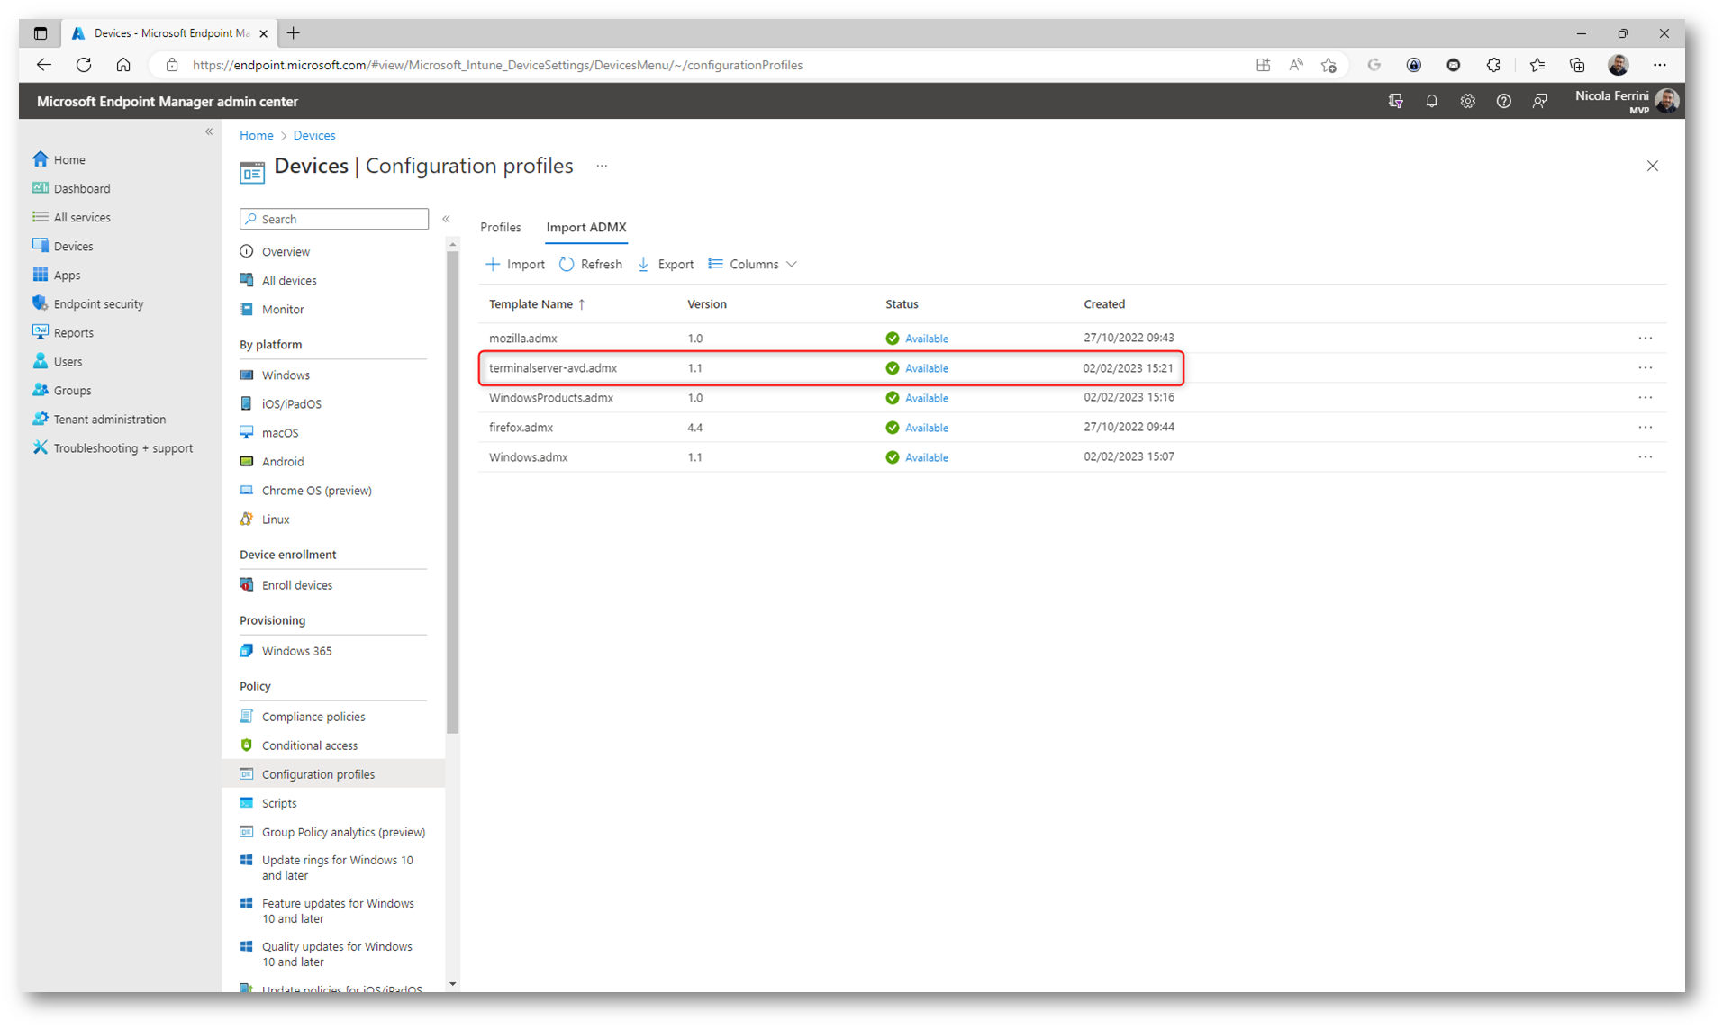Collapse the Devices menu panel chevron
The width and height of the screenshot is (1723, 1030).
click(446, 219)
